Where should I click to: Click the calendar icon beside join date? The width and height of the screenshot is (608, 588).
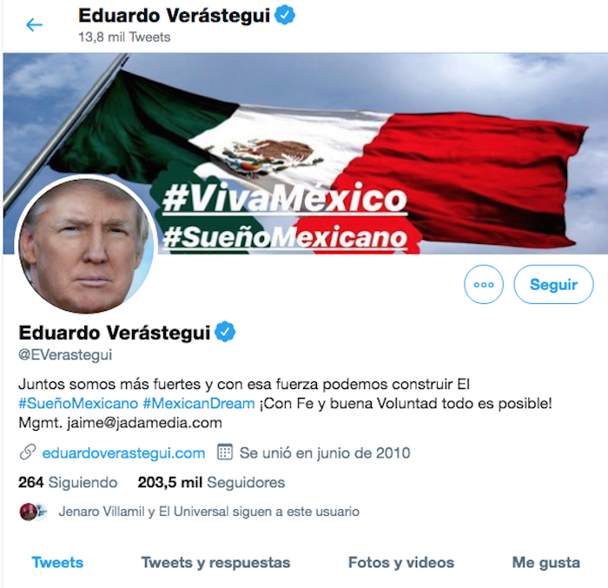point(224,452)
